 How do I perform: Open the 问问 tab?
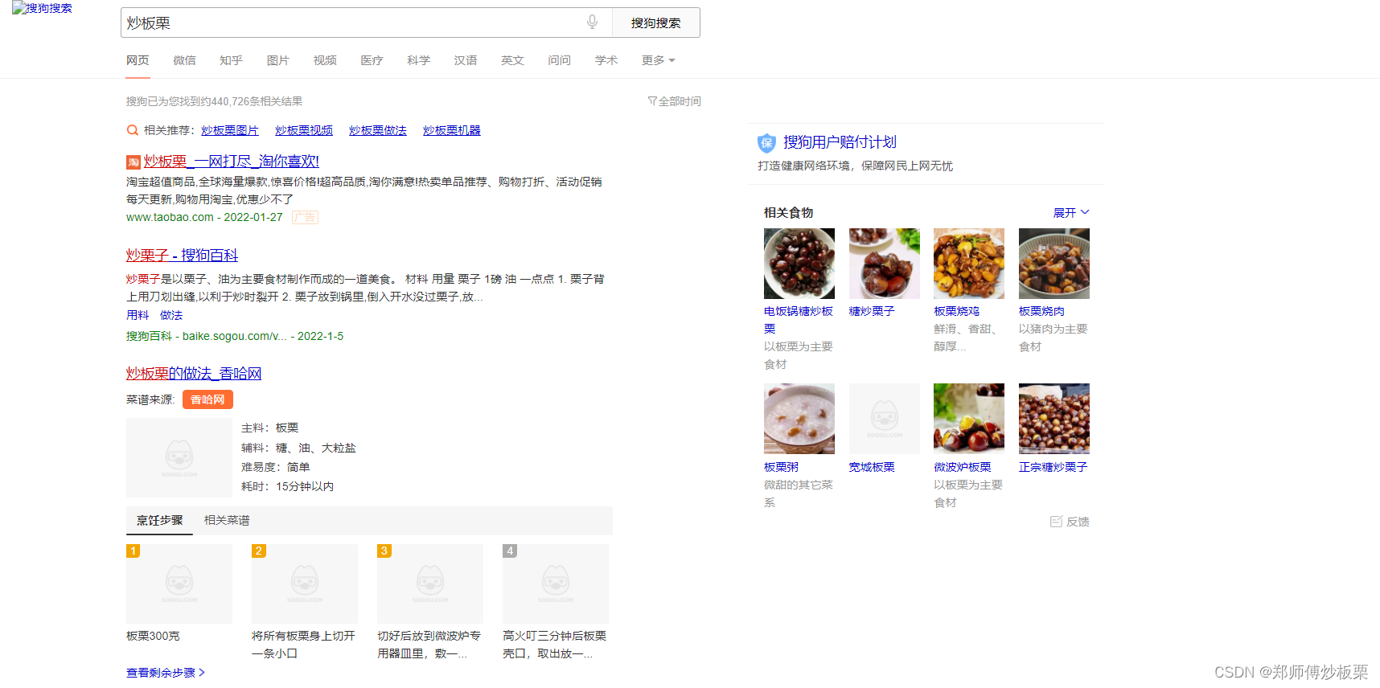[559, 60]
